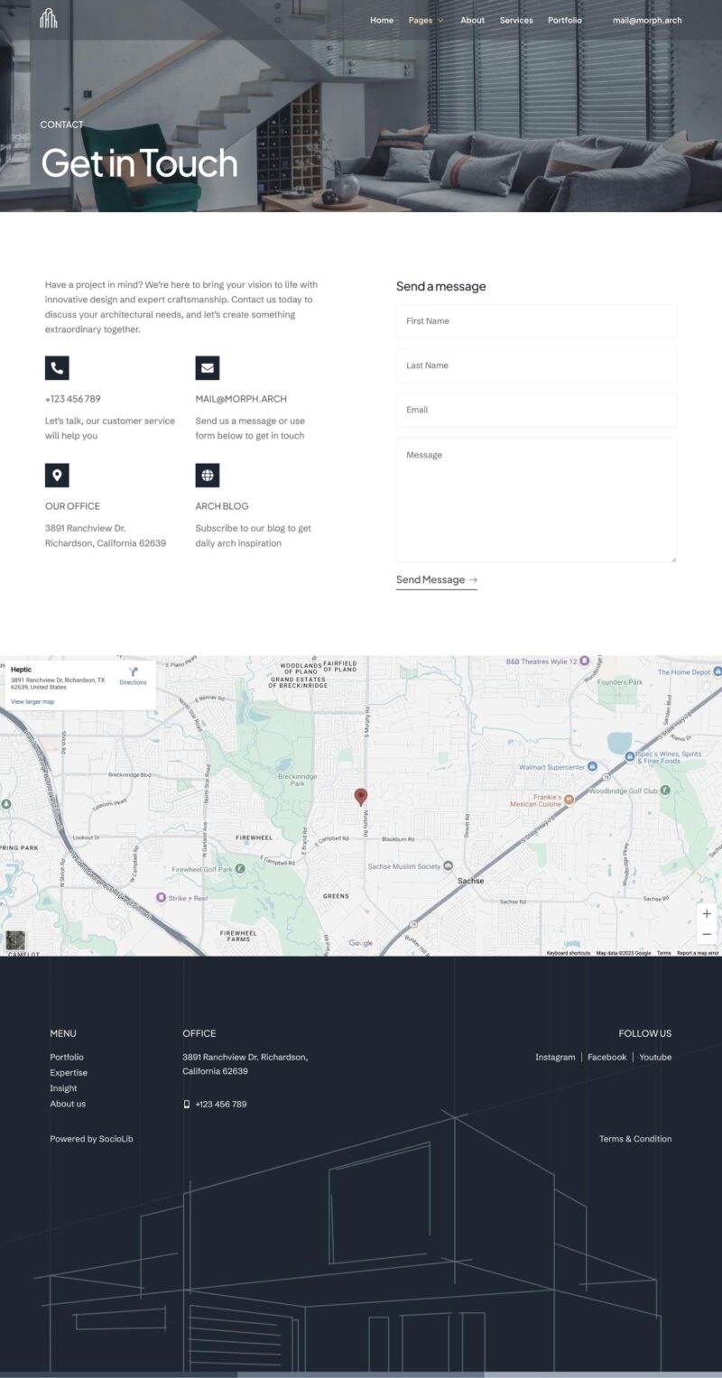
Task: Open the View larger map link
Action: click(32, 701)
